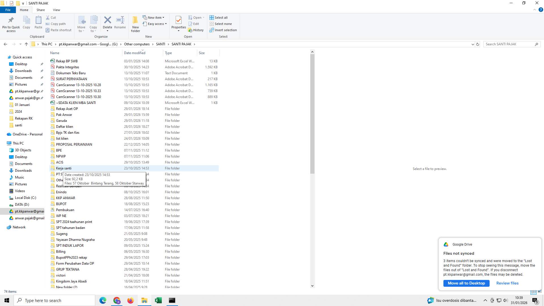
Task: Toggle Invert selection
Action: coord(223,30)
